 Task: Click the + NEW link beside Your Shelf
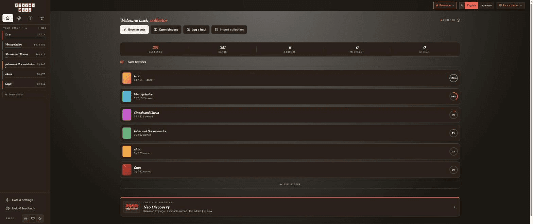(42, 28)
